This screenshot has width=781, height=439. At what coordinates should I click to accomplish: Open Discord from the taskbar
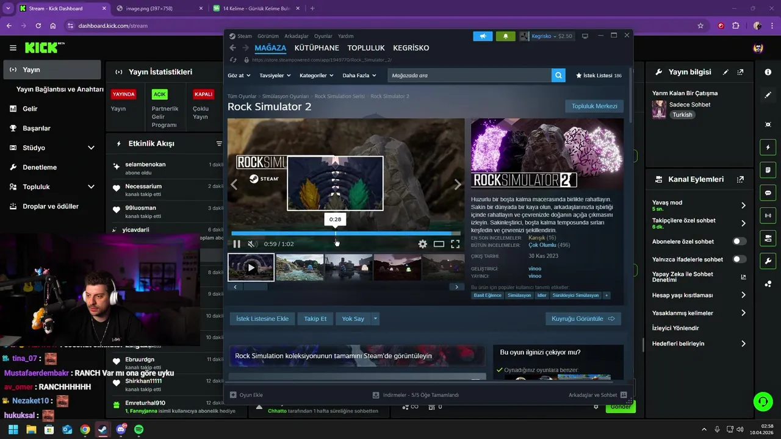(121, 429)
